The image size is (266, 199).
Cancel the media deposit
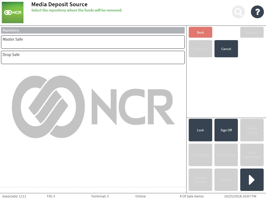(x=226, y=49)
